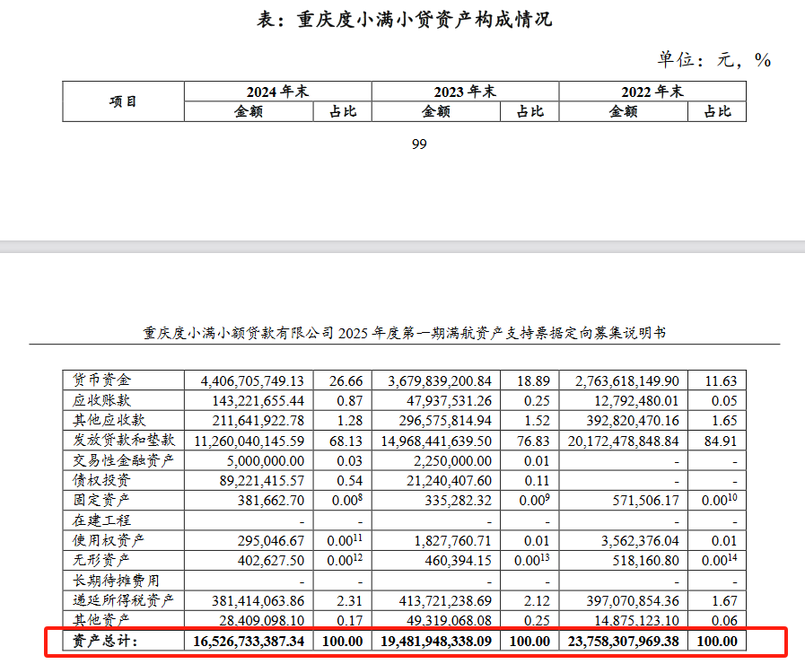The height and width of the screenshot is (664, 805).
Task: Select the value 571,506.17
Action: pyautogui.click(x=645, y=501)
